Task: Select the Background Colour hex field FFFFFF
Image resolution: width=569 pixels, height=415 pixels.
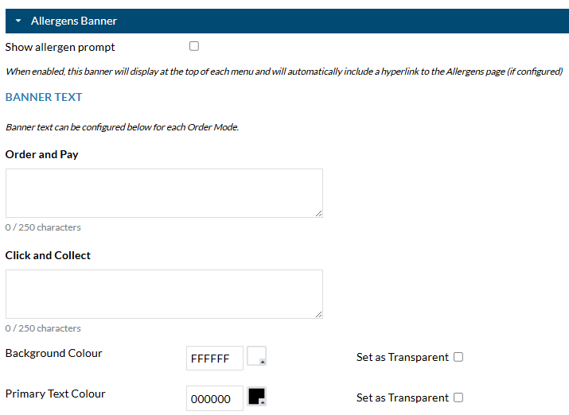Action: click(215, 358)
